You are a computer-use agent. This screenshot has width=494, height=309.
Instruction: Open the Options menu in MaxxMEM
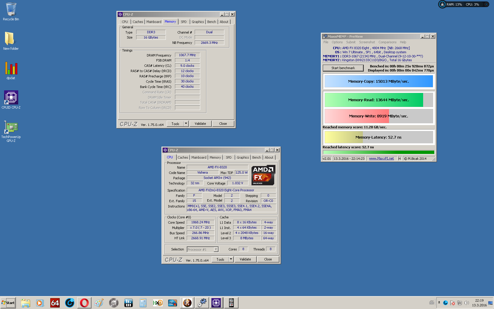click(x=337, y=42)
